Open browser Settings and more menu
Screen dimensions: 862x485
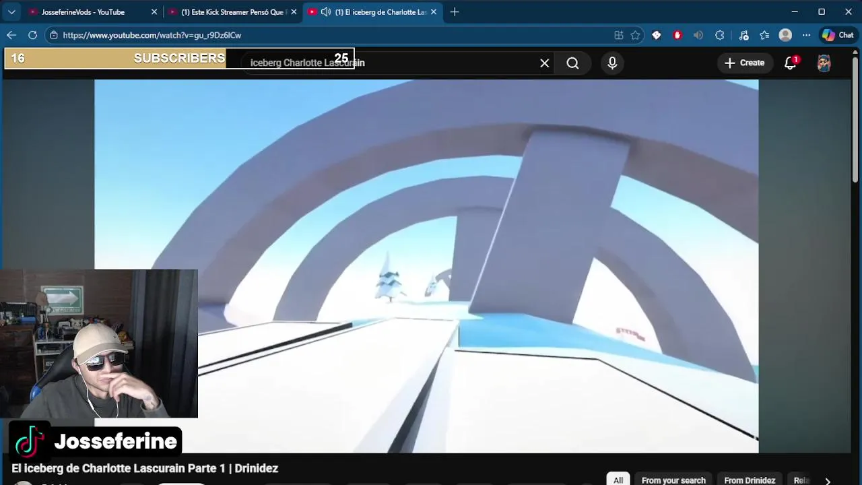[806, 35]
